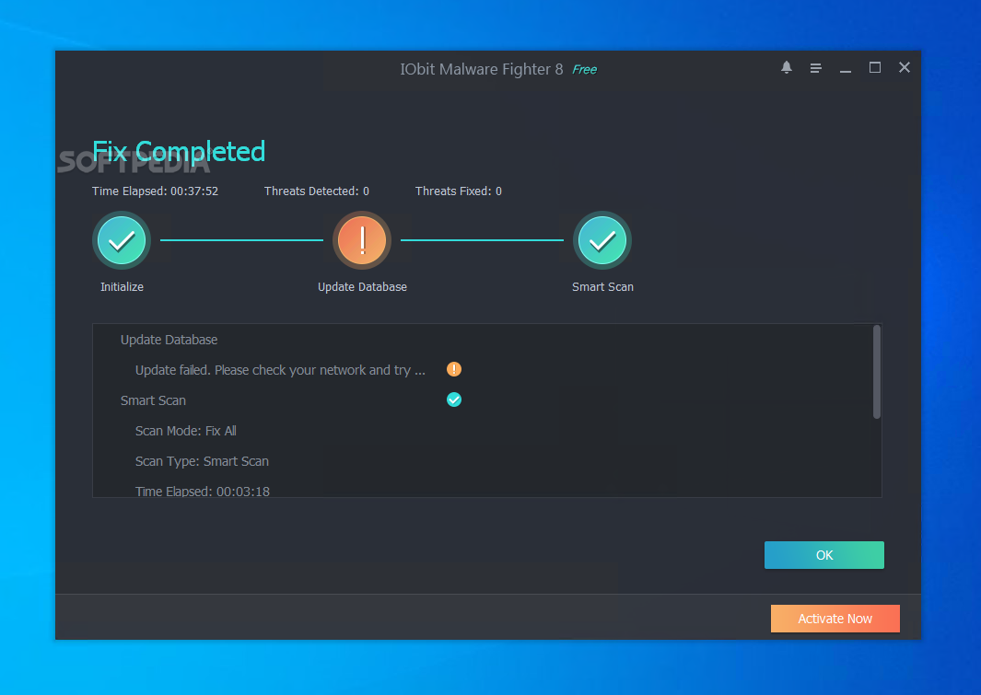The height and width of the screenshot is (695, 981).
Task: Close the IObit Malware Fighter window
Action: pyautogui.click(x=904, y=67)
